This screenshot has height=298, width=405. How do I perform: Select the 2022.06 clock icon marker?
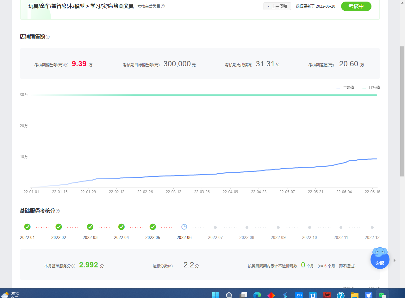tap(184, 227)
